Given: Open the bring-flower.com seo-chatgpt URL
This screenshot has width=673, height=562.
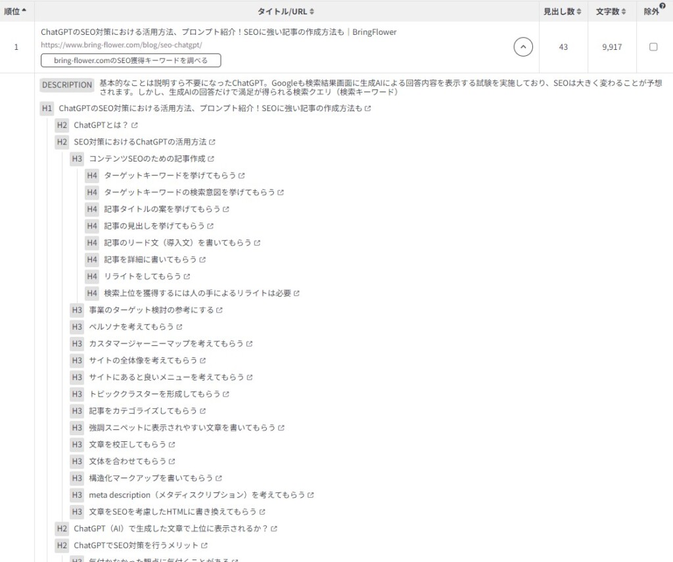Looking at the screenshot, I should (122, 45).
